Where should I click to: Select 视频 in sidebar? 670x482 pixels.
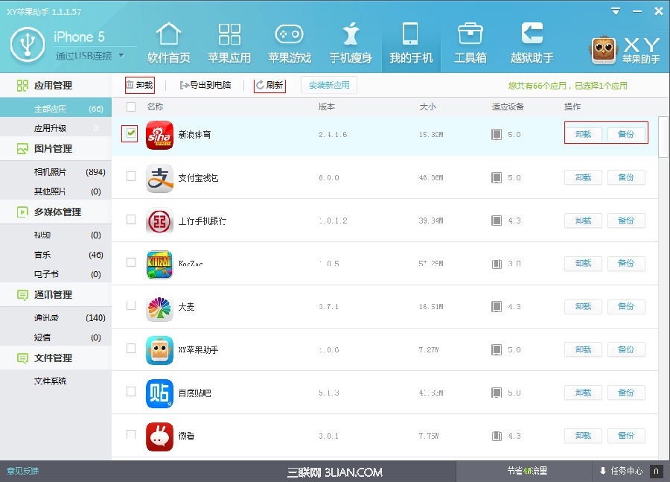(x=56, y=235)
